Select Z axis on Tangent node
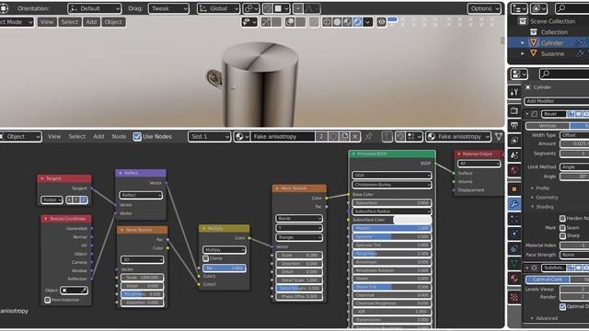The width and height of the screenshot is (589, 331). (84, 200)
